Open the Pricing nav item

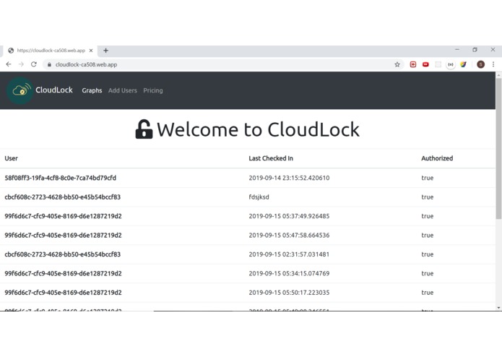click(x=153, y=90)
